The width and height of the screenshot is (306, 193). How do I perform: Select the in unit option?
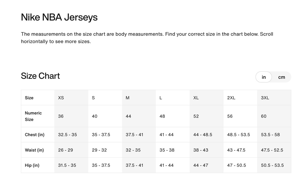pyautogui.click(x=264, y=77)
